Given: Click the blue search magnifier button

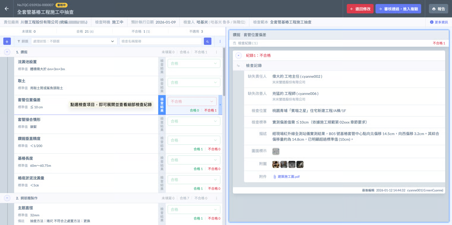Looking at the screenshot, I should [208, 41].
